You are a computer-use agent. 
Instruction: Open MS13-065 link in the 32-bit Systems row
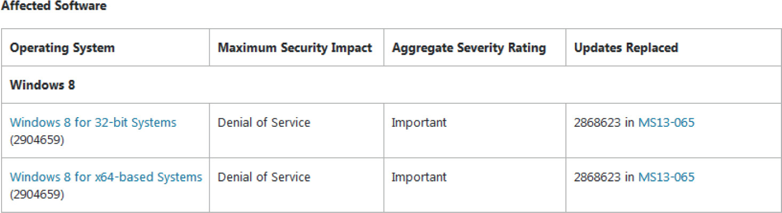point(666,123)
